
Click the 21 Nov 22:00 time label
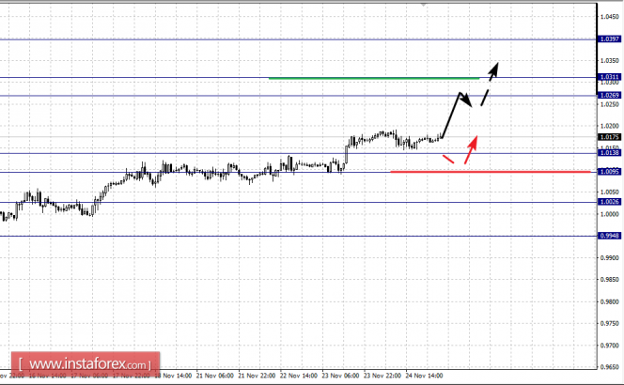pyautogui.click(x=257, y=376)
